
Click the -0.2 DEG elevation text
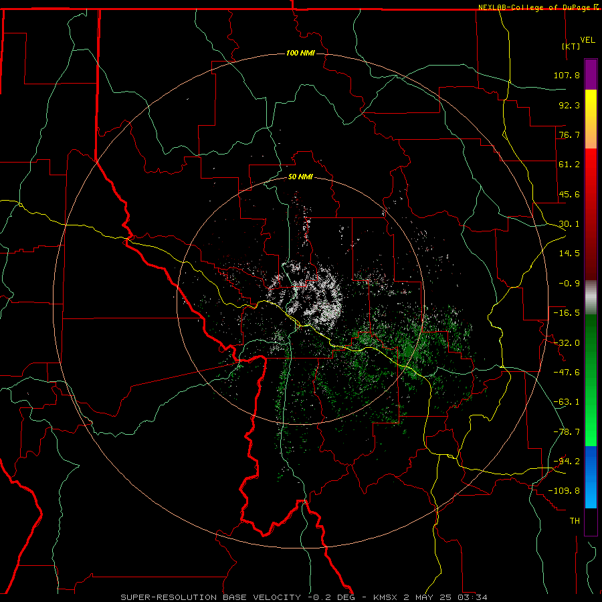click(x=333, y=597)
